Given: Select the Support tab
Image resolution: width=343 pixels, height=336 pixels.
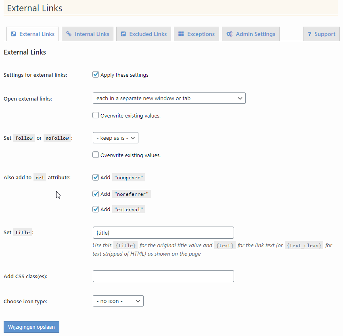Looking at the screenshot, I should click(321, 34).
